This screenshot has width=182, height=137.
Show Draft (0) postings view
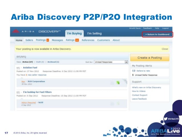click(40, 62)
